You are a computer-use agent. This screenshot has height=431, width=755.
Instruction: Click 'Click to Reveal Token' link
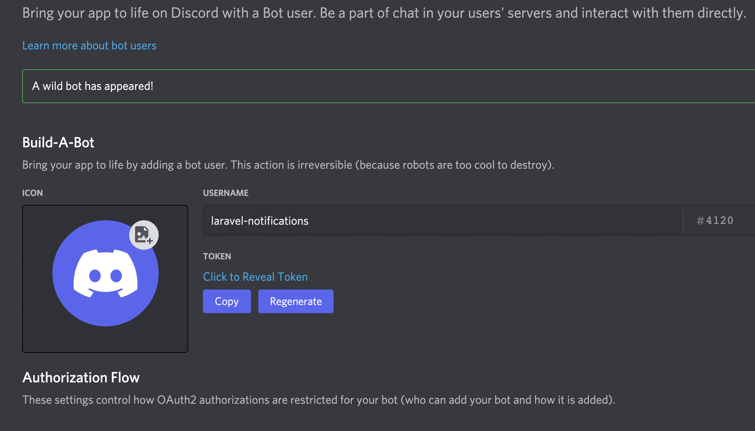tap(255, 276)
